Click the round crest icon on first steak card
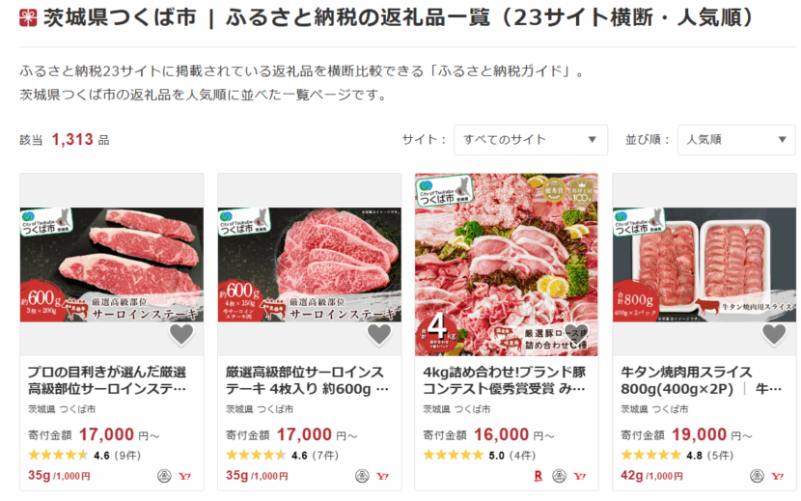 coord(164,476)
